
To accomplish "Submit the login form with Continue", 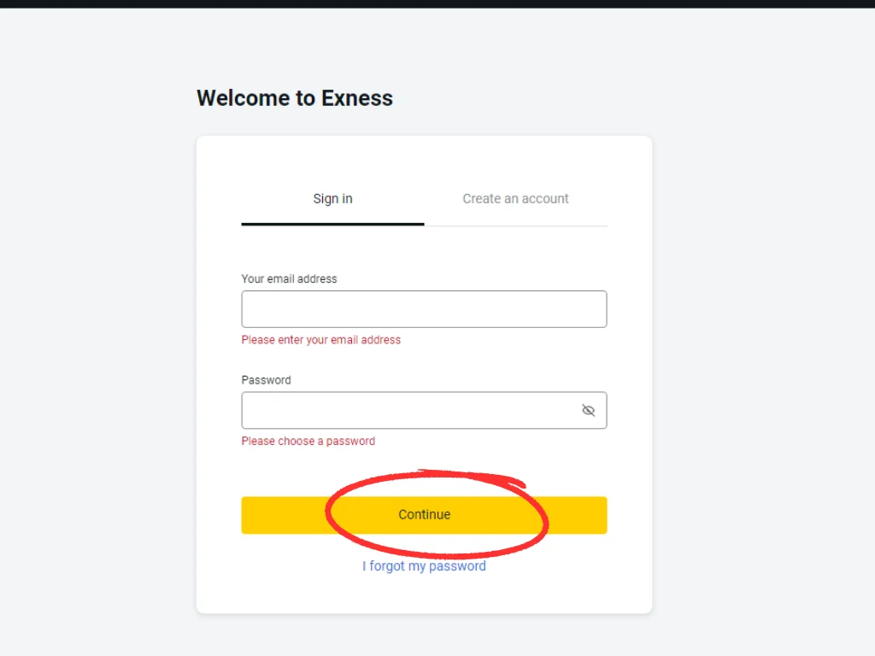I will point(425,515).
